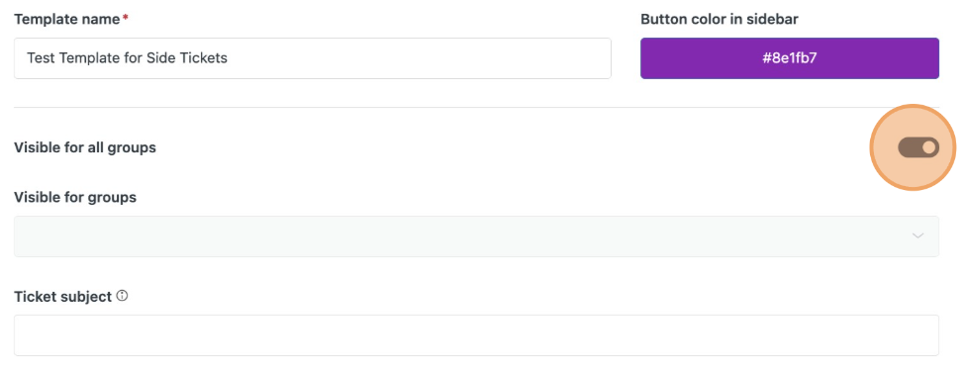Click the 'Visible for all groups' label text
Screen dimensions: 963x374
coord(85,148)
